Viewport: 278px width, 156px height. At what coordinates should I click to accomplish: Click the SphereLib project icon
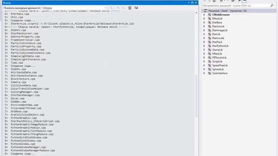209,69
